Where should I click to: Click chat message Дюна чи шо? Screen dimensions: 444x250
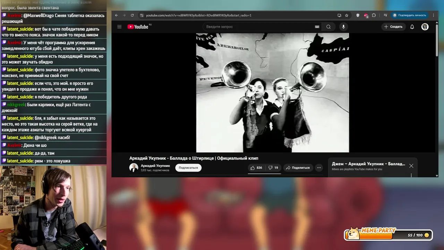point(35,145)
